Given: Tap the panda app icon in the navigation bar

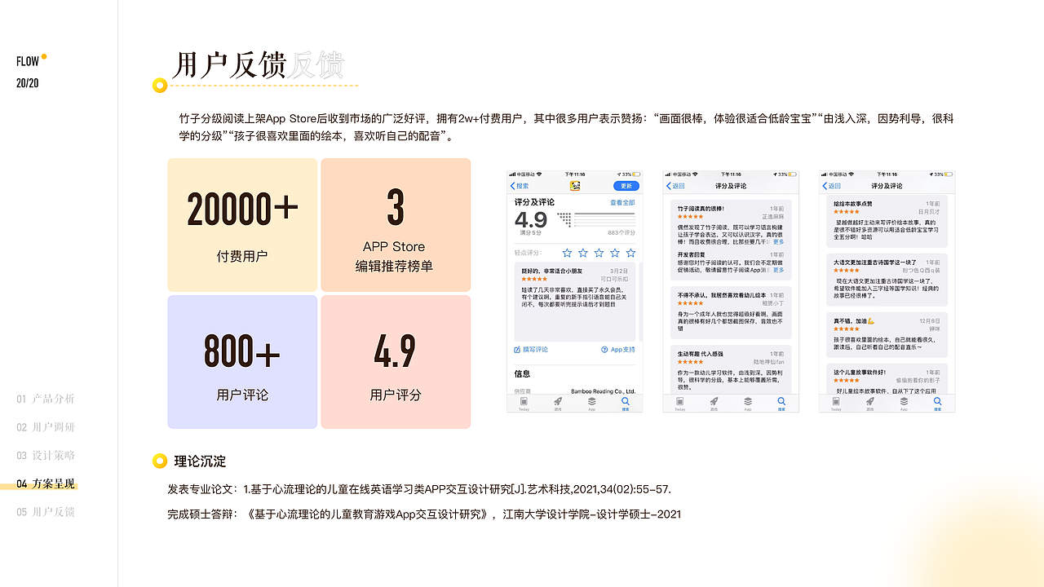Looking at the screenshot, I should tap(574, 184).
